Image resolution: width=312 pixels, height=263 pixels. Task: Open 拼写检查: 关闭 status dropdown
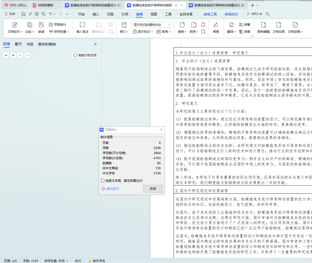pyautogui.click(x=56, y=261)
